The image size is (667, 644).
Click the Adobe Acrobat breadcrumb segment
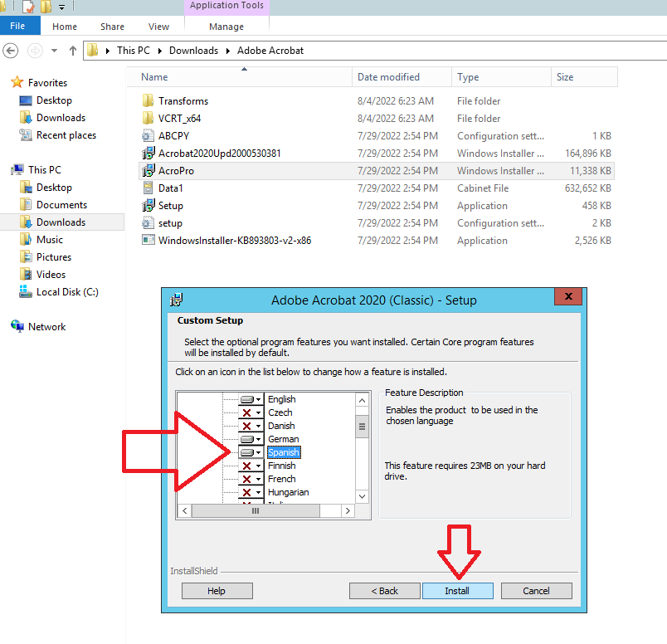coord(270,51)
